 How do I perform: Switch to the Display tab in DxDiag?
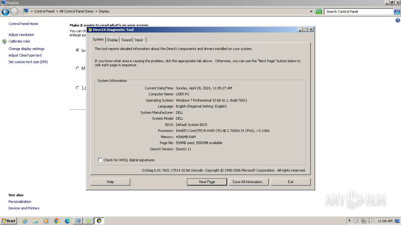coord(112,40)
